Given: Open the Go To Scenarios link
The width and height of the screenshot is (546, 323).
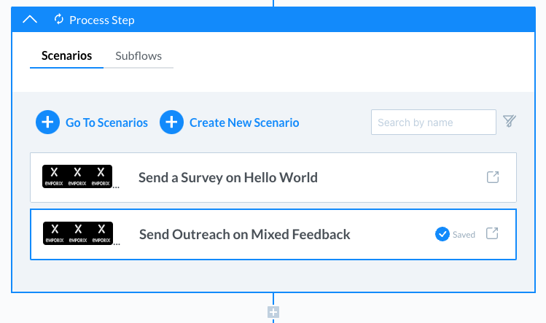Looking at the screenshot, I should pyautogui.click(x=106, y=122).
